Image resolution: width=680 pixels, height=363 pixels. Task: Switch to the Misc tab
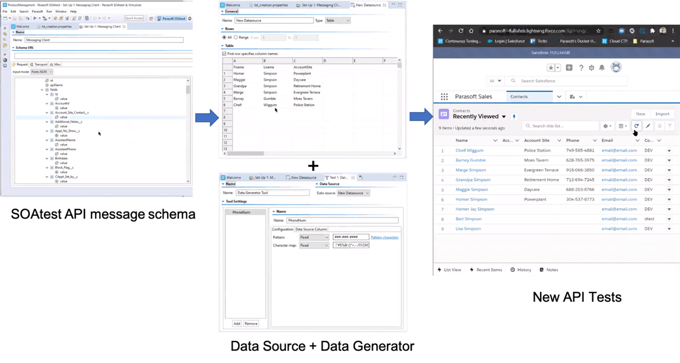[56, 65]
